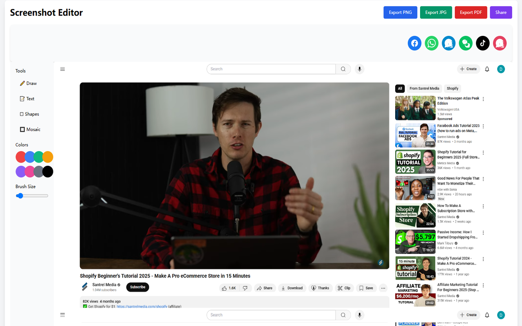Pick the pink color swatch
Viewport: 522px width, 326px height.
coord(30,172)
